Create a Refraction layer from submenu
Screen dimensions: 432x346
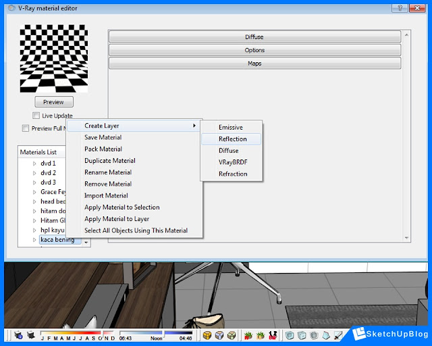pyautogui.click(x=231, y=174)
